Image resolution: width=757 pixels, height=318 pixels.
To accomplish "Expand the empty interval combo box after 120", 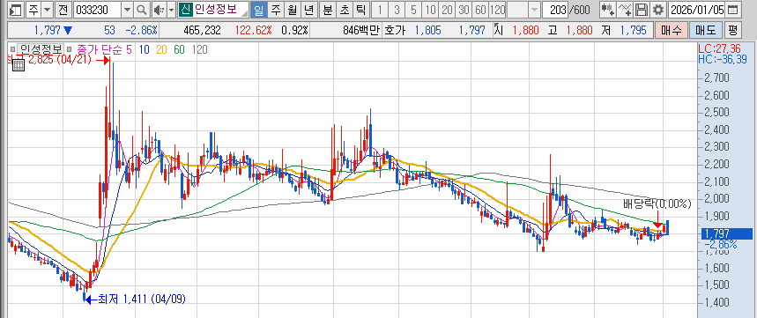I will pos(534,9).
